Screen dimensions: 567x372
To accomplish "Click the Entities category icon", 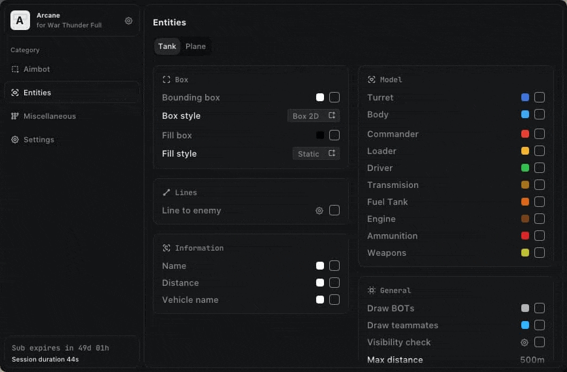I will [x=15, y=93].
